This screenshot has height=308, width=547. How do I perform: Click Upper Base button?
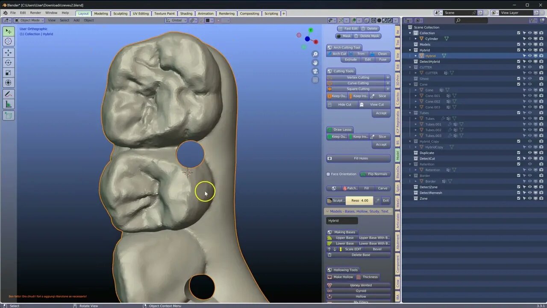pos(341,238)
